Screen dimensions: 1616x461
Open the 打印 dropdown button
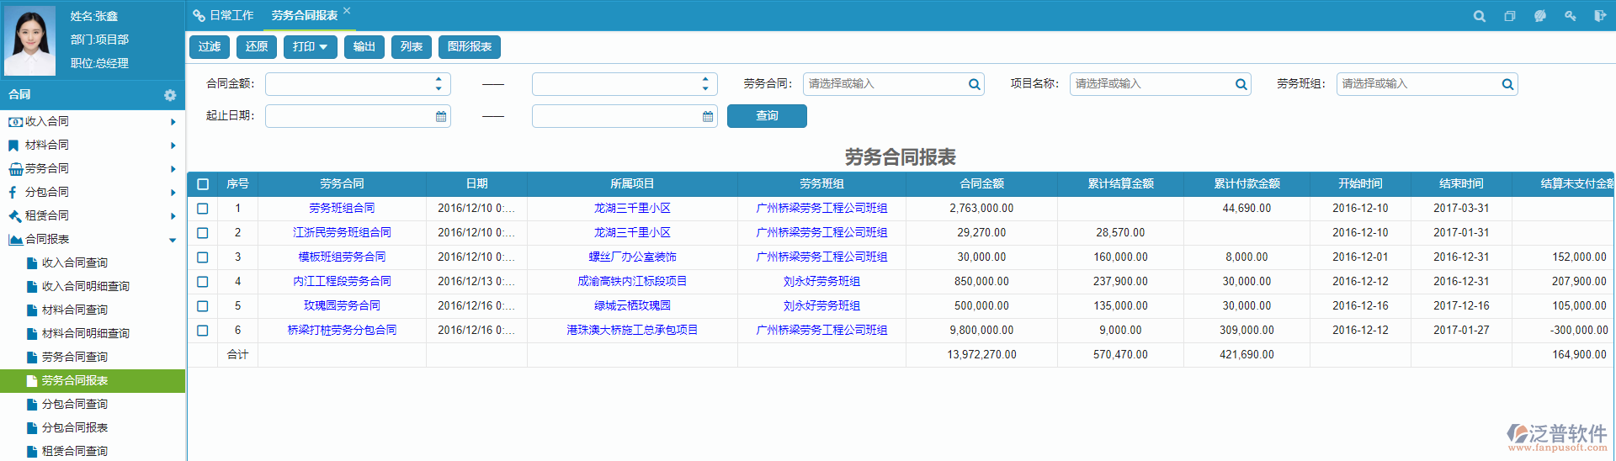310,47
